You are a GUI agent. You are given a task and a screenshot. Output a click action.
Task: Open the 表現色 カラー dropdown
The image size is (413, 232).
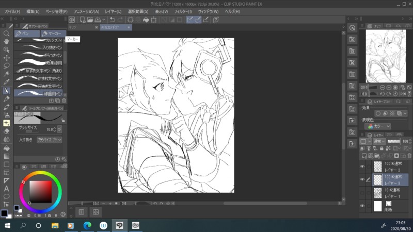pos(378,126)
